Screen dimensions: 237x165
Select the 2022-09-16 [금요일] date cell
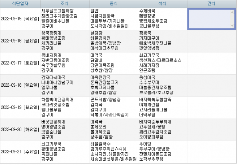(x=20, y=41)
